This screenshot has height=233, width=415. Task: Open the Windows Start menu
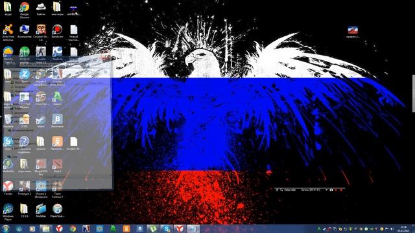[6, 228]
